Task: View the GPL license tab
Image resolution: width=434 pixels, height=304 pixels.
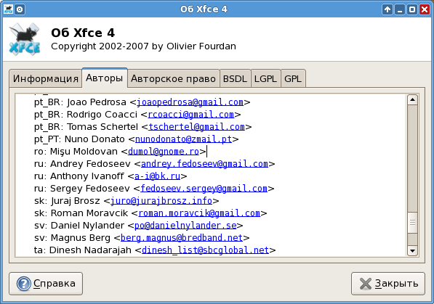Action: (x=293, y=78)
